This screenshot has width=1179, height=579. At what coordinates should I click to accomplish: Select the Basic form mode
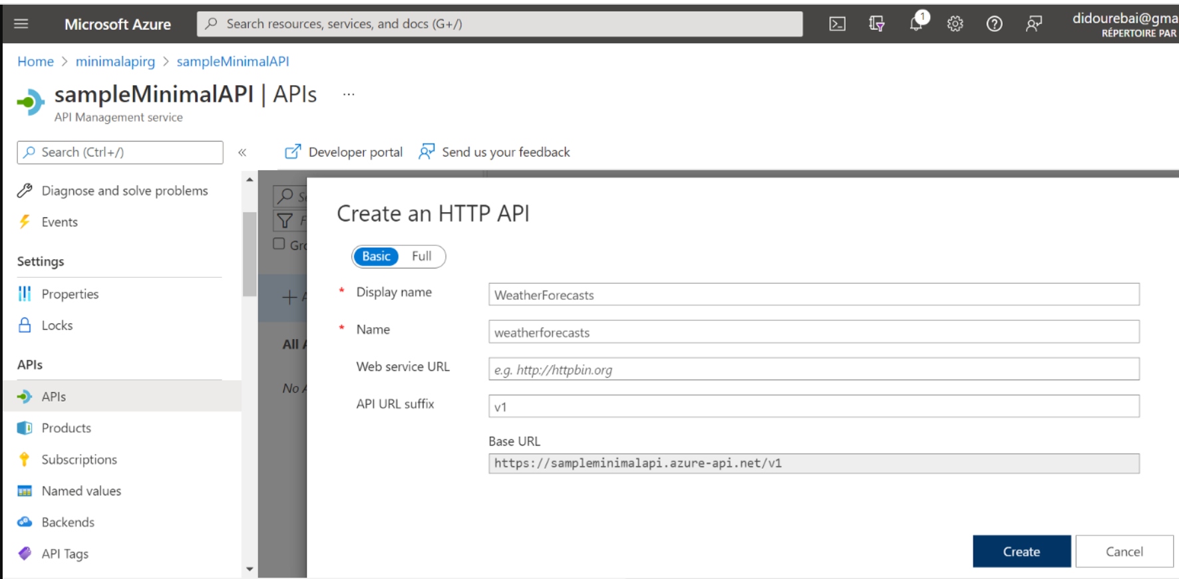coord(376,257)
